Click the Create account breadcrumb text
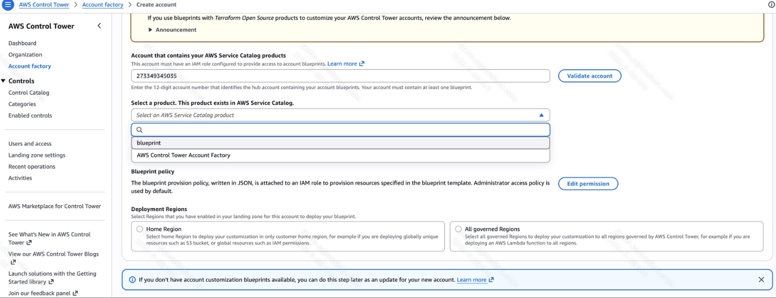Screen dimensions: 776x298 (x=157, y=4)
